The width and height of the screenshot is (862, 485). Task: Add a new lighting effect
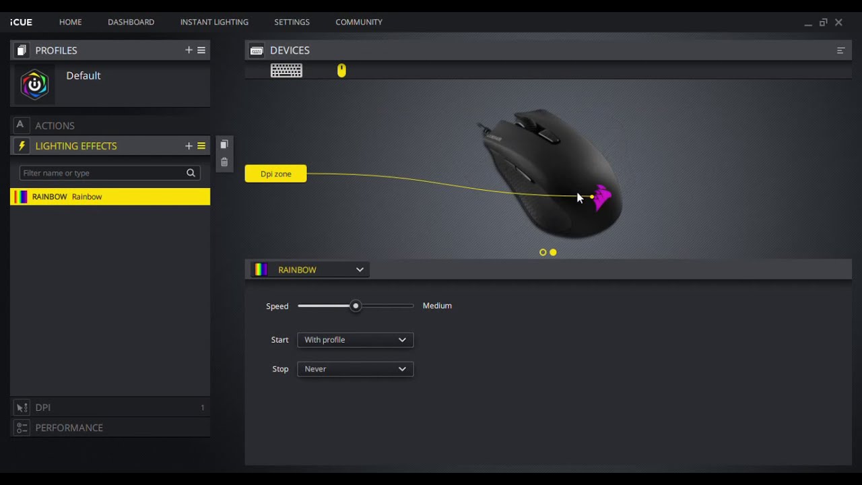[189, 145]
